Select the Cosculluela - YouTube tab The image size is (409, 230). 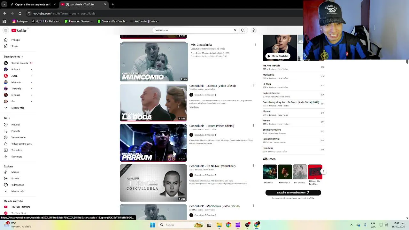click(83, 4)
